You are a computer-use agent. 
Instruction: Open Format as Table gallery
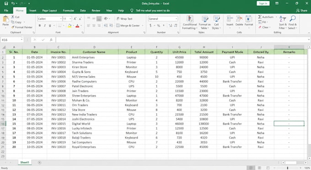(204, 22)
